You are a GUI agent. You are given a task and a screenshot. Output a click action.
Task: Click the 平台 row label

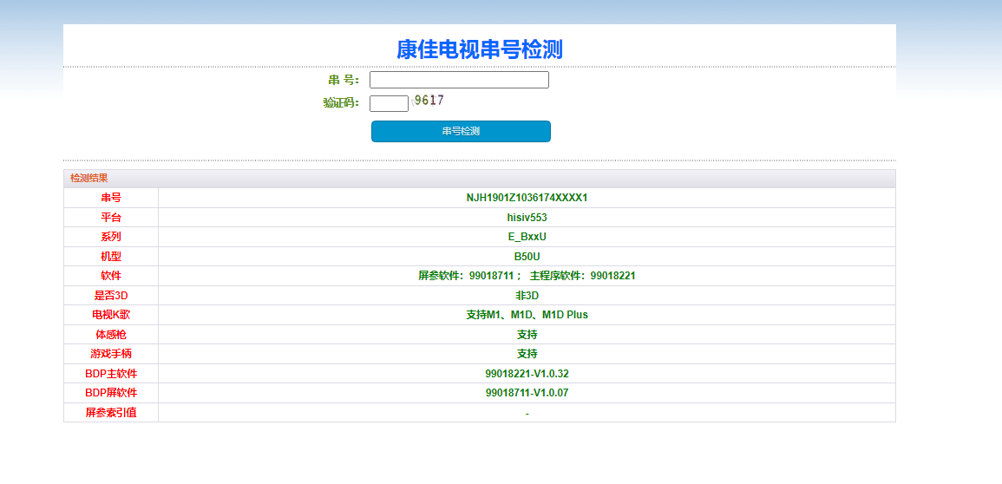tap(110, 218)
